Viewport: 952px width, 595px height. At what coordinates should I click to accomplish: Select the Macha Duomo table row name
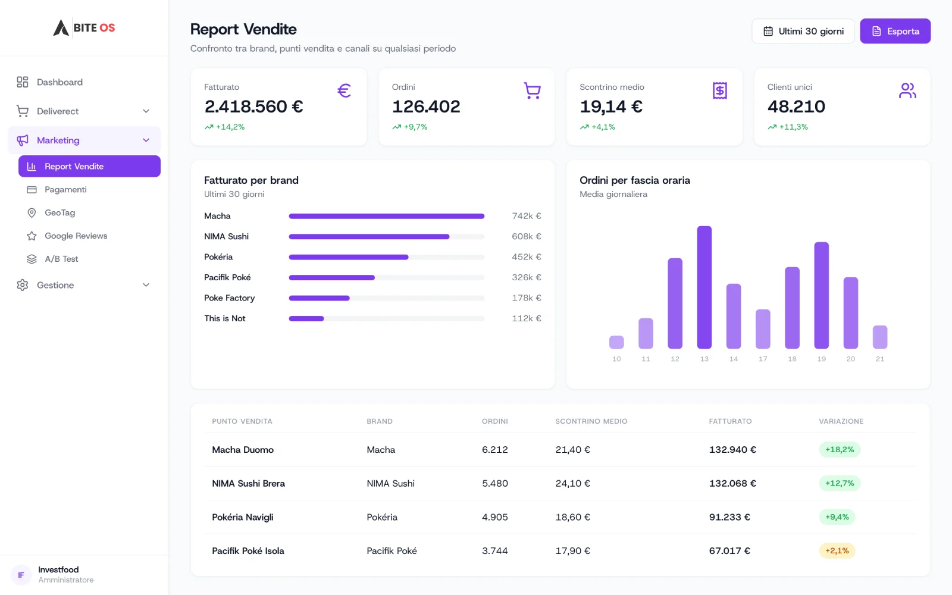tap(243, 450)
